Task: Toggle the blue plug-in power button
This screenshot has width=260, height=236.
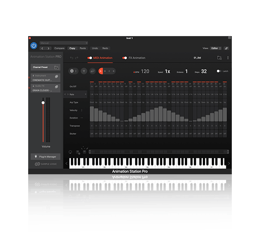Action: coord(34,45)
